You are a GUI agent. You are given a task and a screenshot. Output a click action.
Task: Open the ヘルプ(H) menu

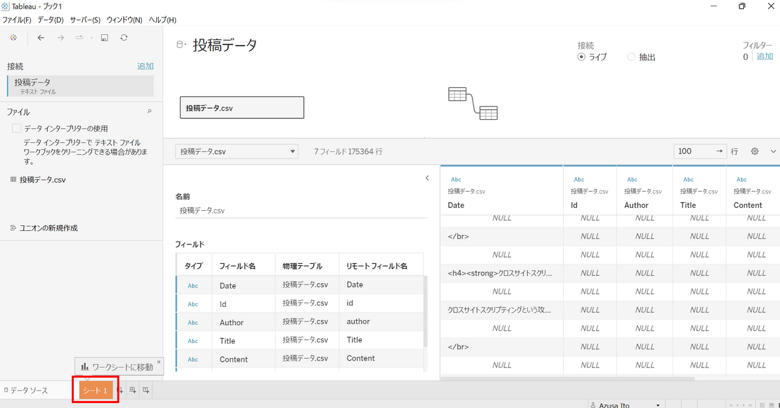(x=162, y=20)
